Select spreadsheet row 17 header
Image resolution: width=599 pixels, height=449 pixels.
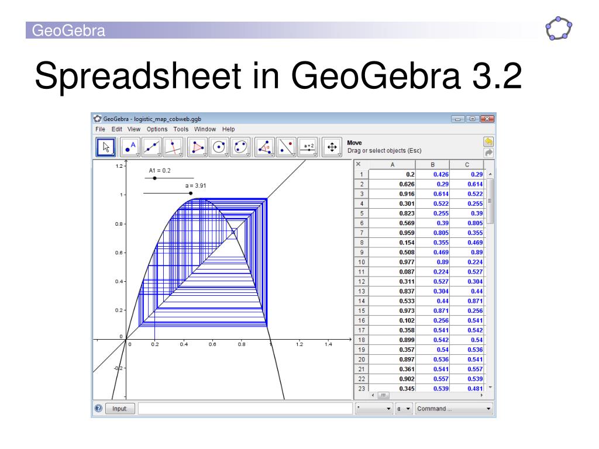pyautogui.click(x=362, y=330)
